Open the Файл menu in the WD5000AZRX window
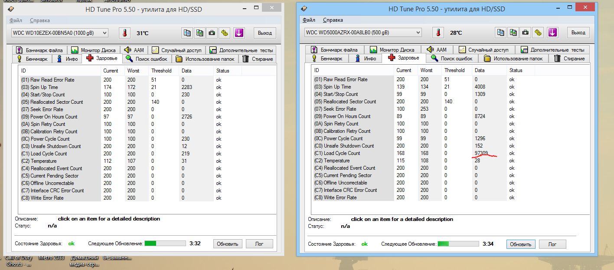The width and height of the screenshot is (614, 270). click(x=309, y=20)
